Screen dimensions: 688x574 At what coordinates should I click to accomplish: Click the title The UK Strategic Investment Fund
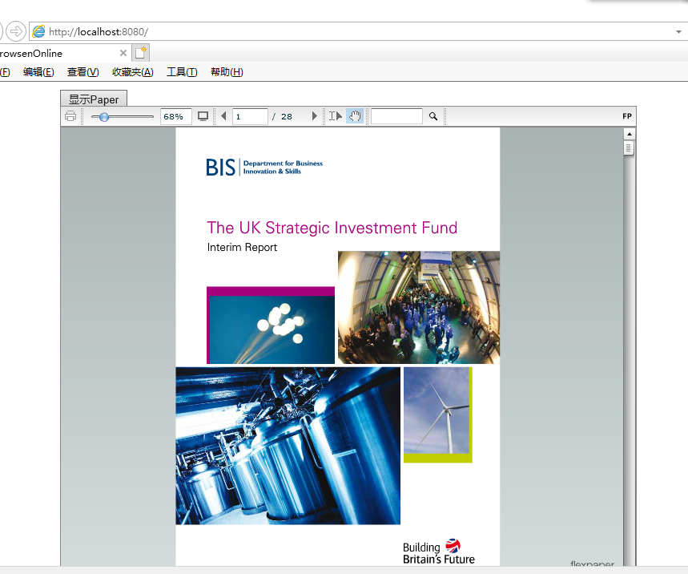tap(332, 228)
